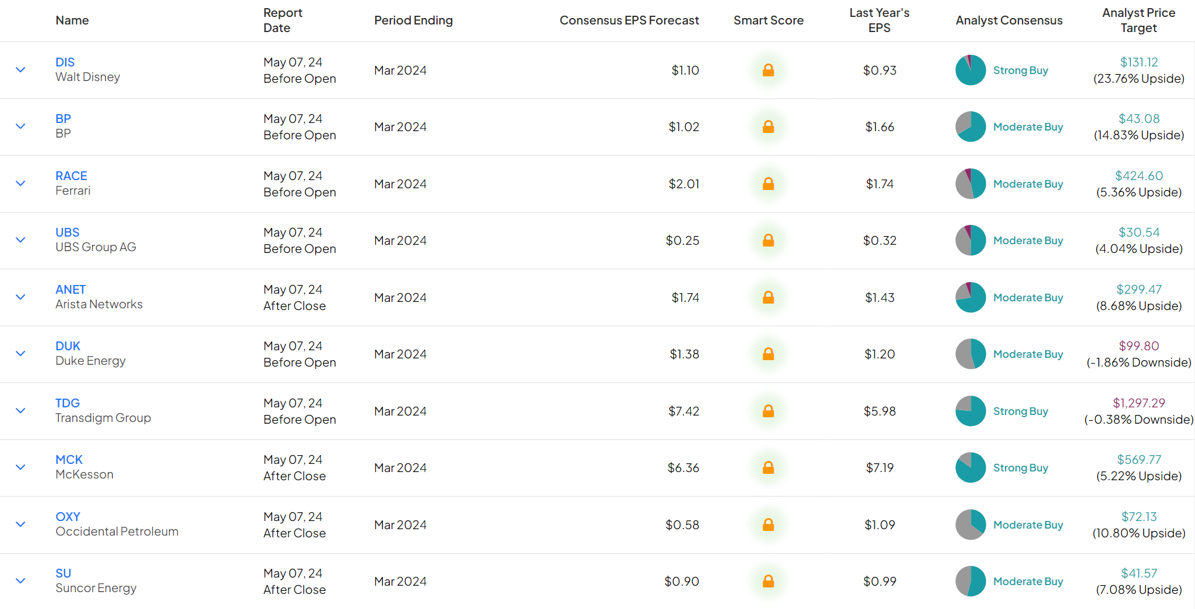Click the analyst consensus pie chart for Duke Energy

click(x=971, y=354)
